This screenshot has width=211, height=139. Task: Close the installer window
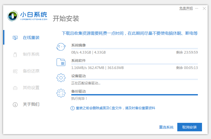coord(204,8)
